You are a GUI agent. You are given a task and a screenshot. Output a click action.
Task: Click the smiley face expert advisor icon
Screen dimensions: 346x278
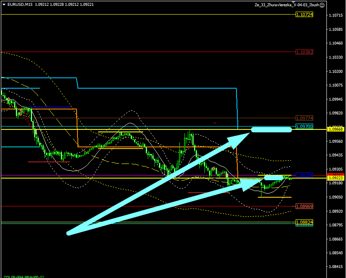click(x=322, y=5)
